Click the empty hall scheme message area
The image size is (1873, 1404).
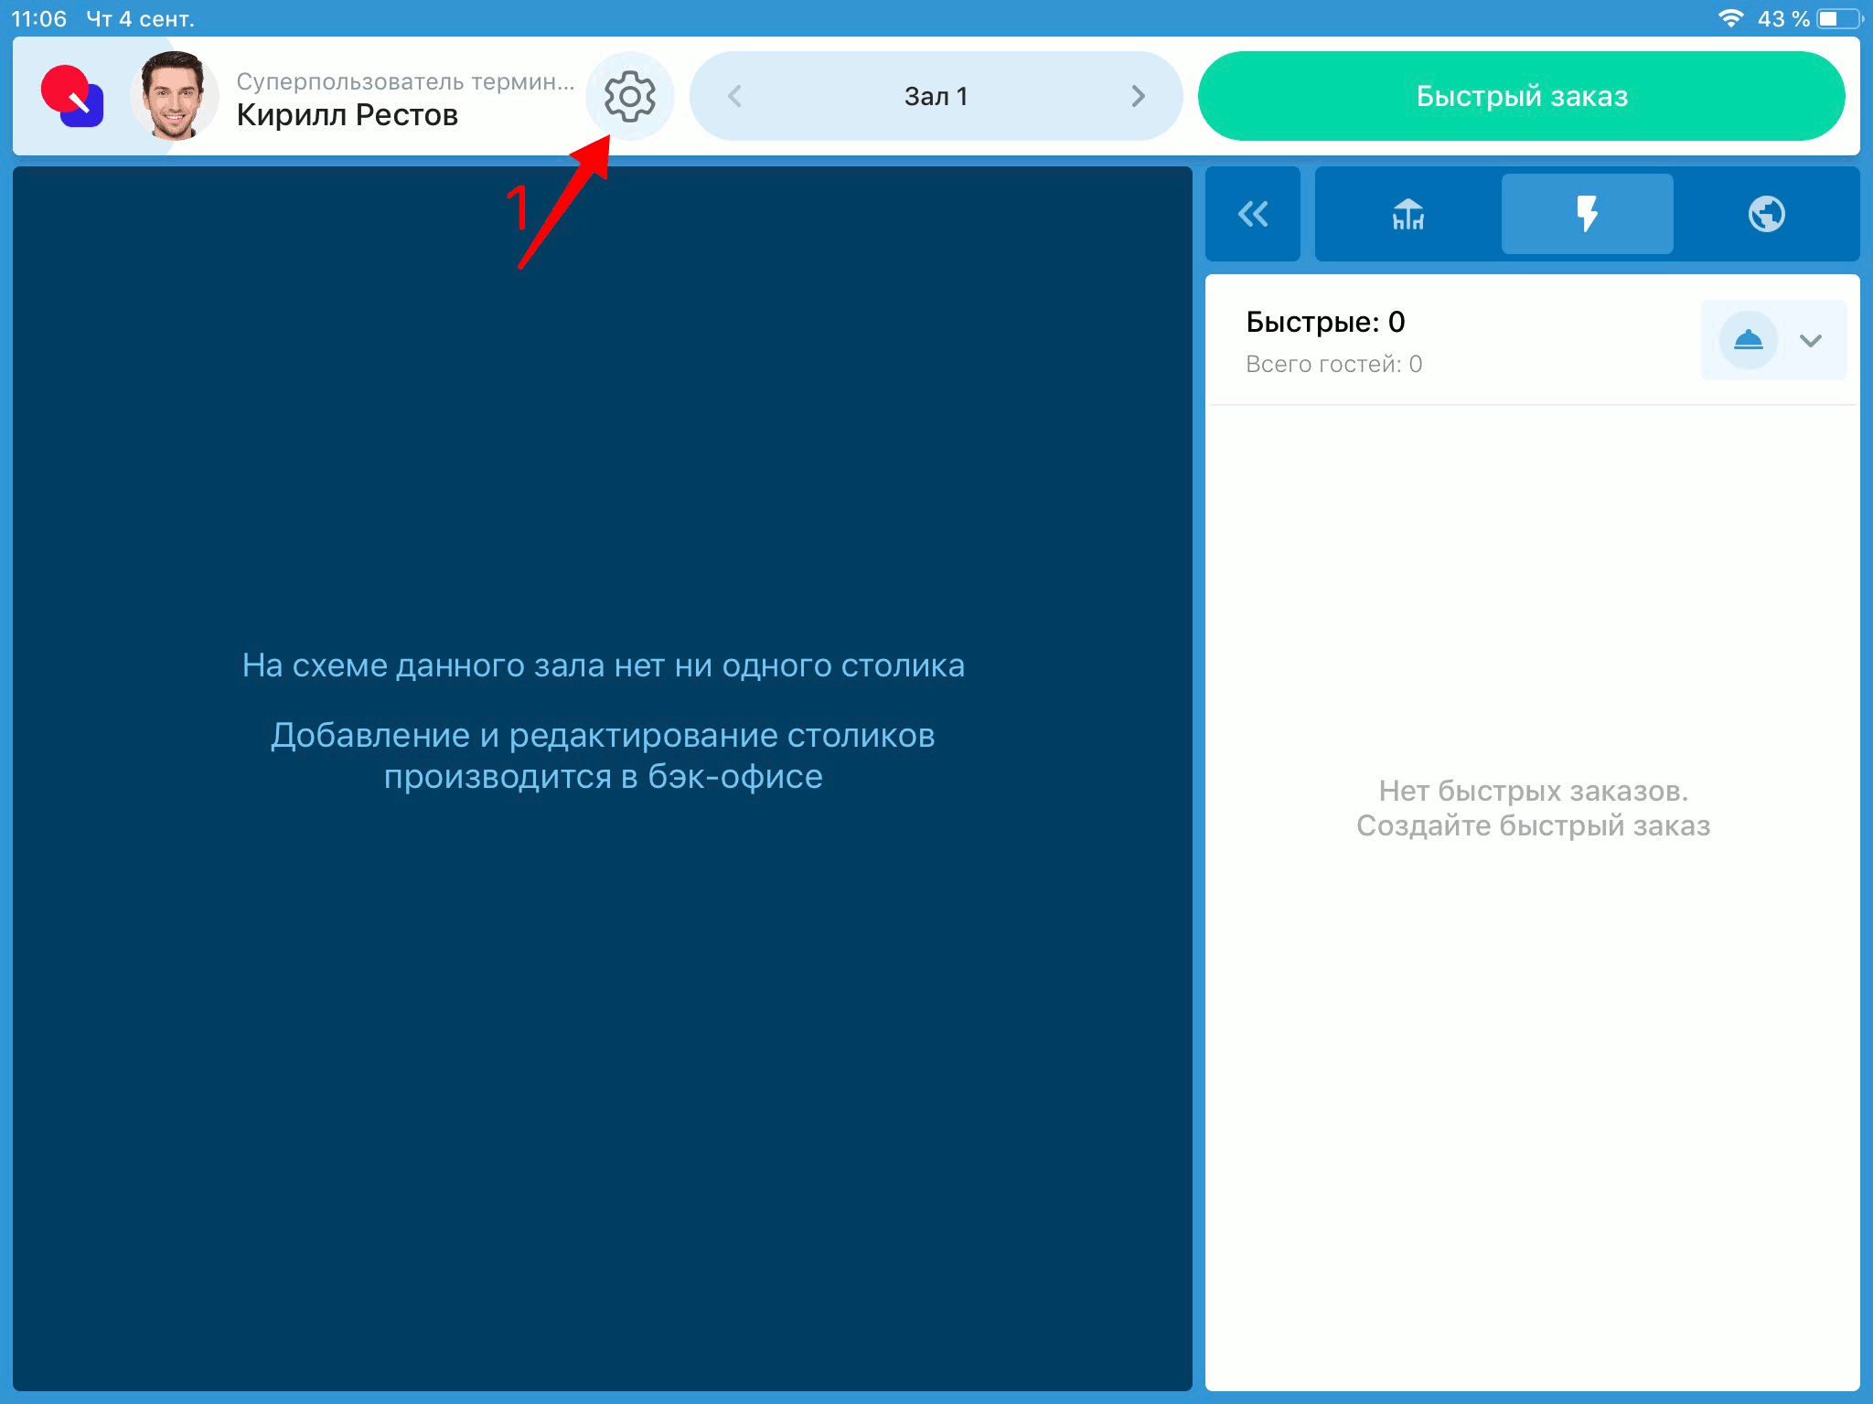click(x=603, y=719)
